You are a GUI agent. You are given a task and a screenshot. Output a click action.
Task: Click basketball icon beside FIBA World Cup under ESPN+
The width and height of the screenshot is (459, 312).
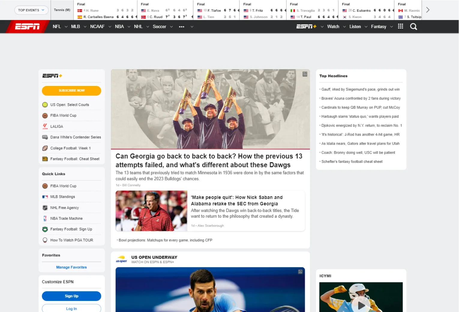[45, 116]
